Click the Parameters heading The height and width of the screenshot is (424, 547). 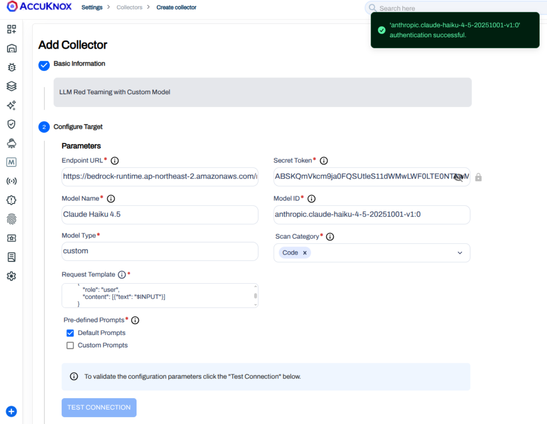(x=81, y=146)
